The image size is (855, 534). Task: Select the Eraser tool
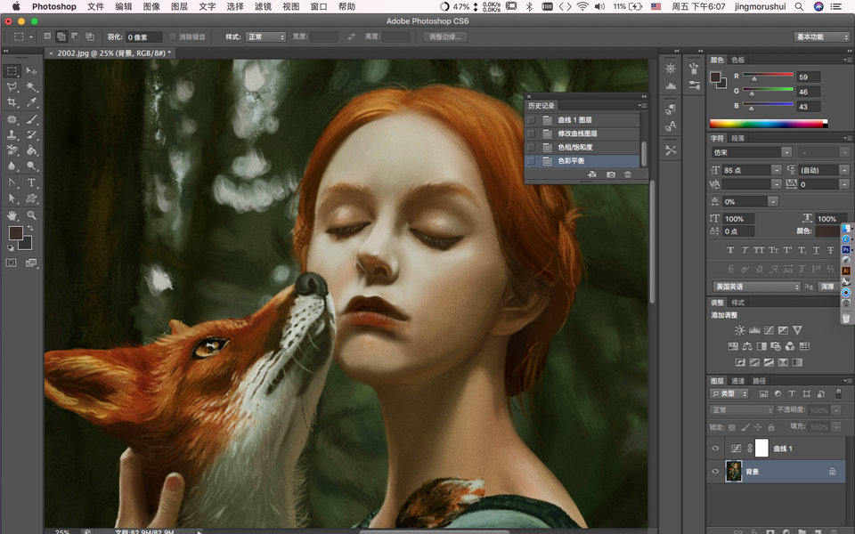click(12, 150)
